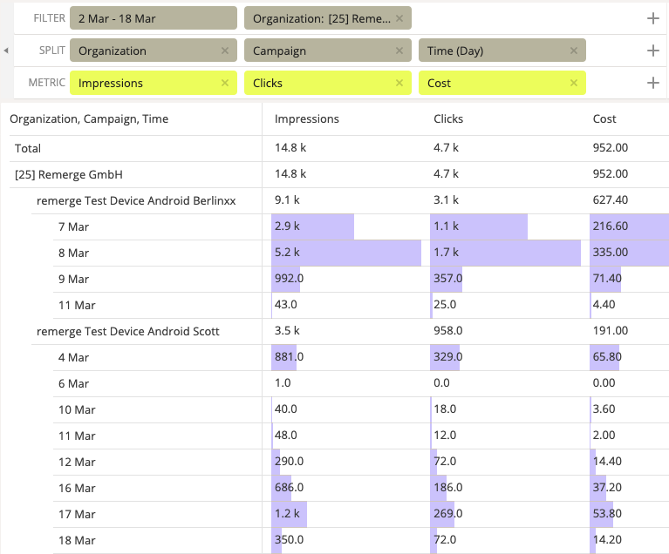
Task: Add a new metric with plus icon
Action: tap(652, 84)
